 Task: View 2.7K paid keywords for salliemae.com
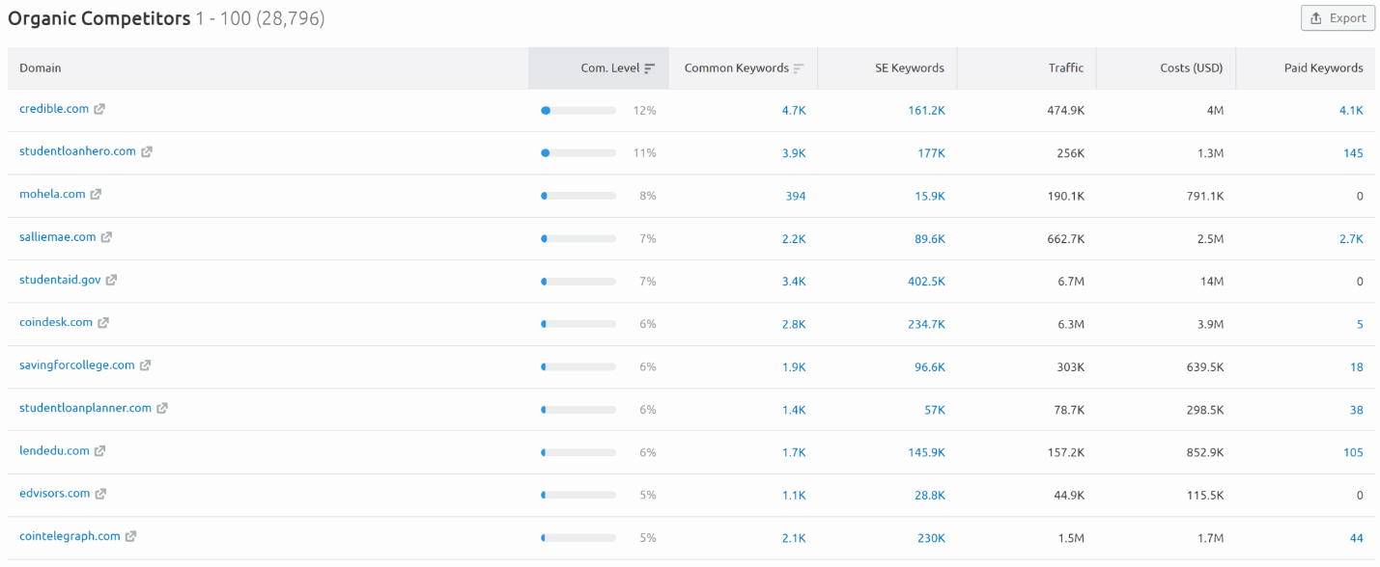(1351, 239)
